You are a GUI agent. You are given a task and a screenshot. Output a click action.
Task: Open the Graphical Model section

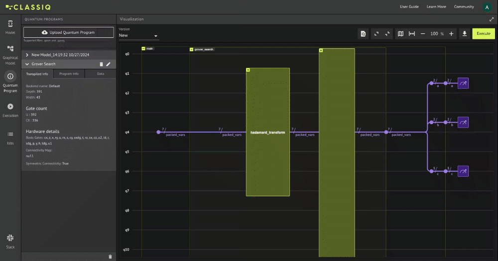click(x=10, y=55)
